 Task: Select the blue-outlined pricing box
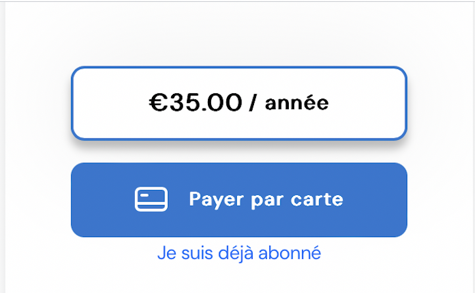coord(239,103)
